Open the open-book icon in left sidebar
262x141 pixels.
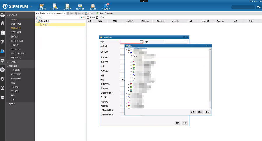pos(2,88)
